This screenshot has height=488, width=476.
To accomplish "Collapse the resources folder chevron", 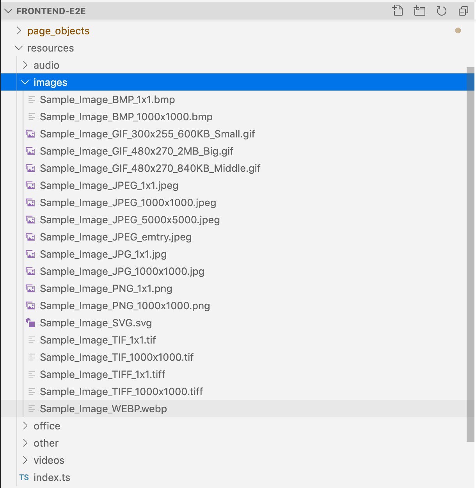I will point(19,48).
